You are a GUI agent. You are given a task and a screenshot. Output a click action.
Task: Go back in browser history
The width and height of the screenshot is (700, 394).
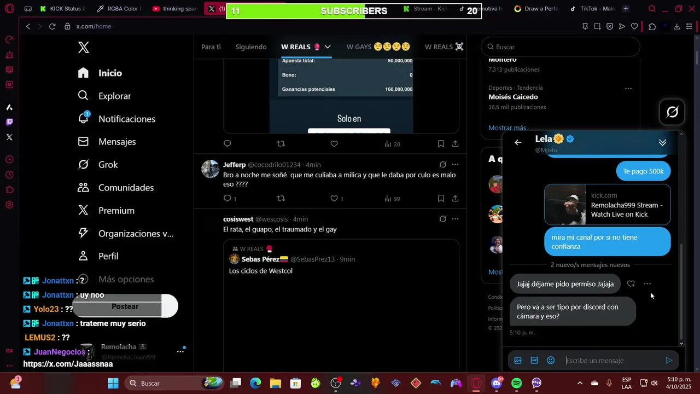(28, 26)
